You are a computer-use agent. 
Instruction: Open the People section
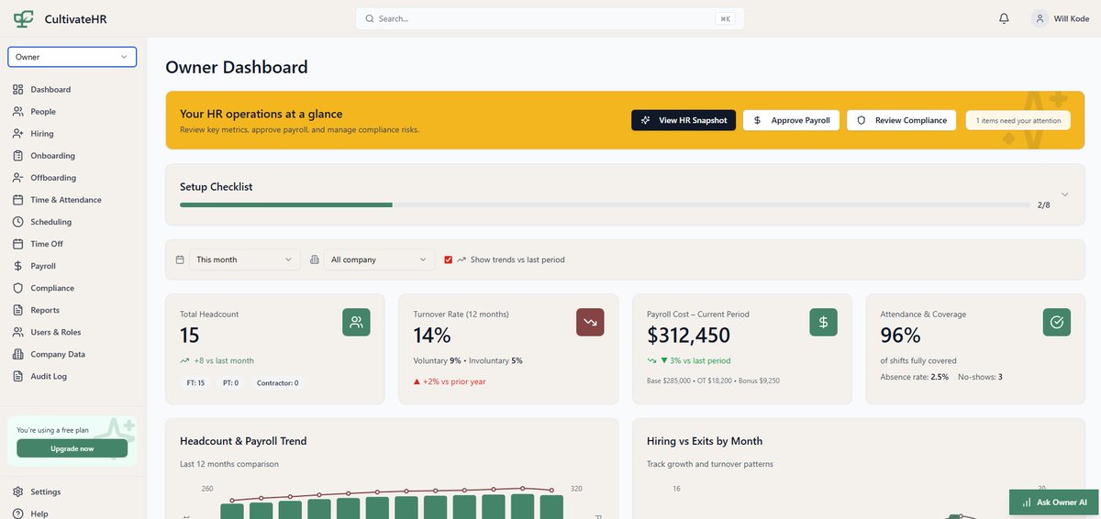[x=43, y=112]
